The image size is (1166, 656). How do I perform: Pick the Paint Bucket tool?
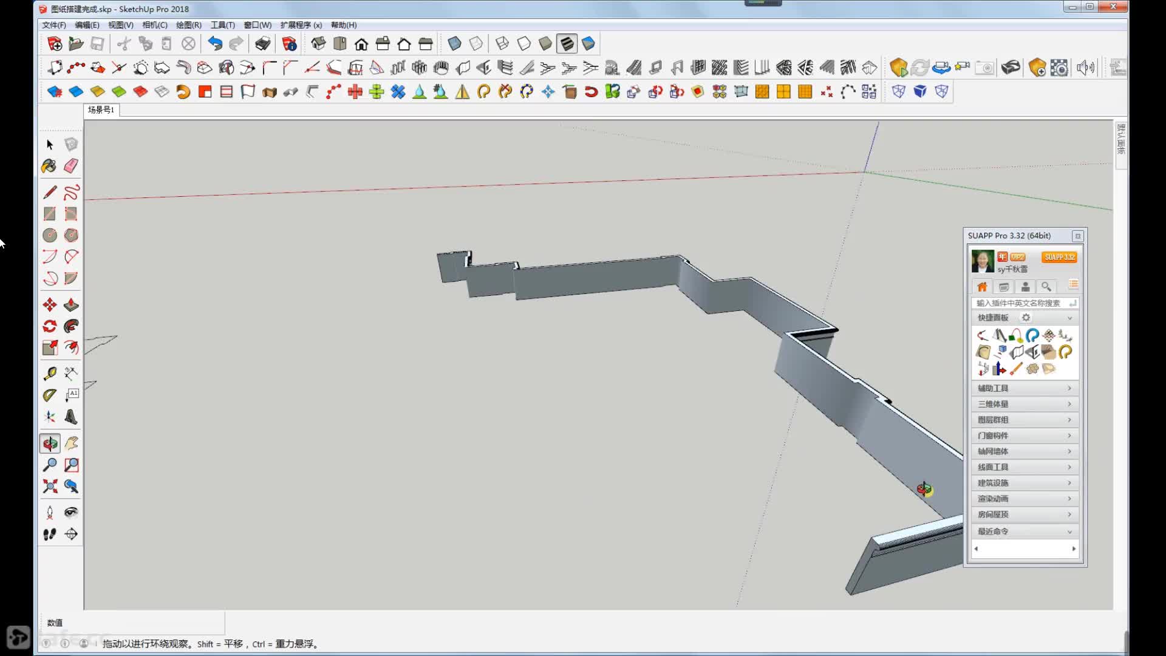(x=50, y=166)
